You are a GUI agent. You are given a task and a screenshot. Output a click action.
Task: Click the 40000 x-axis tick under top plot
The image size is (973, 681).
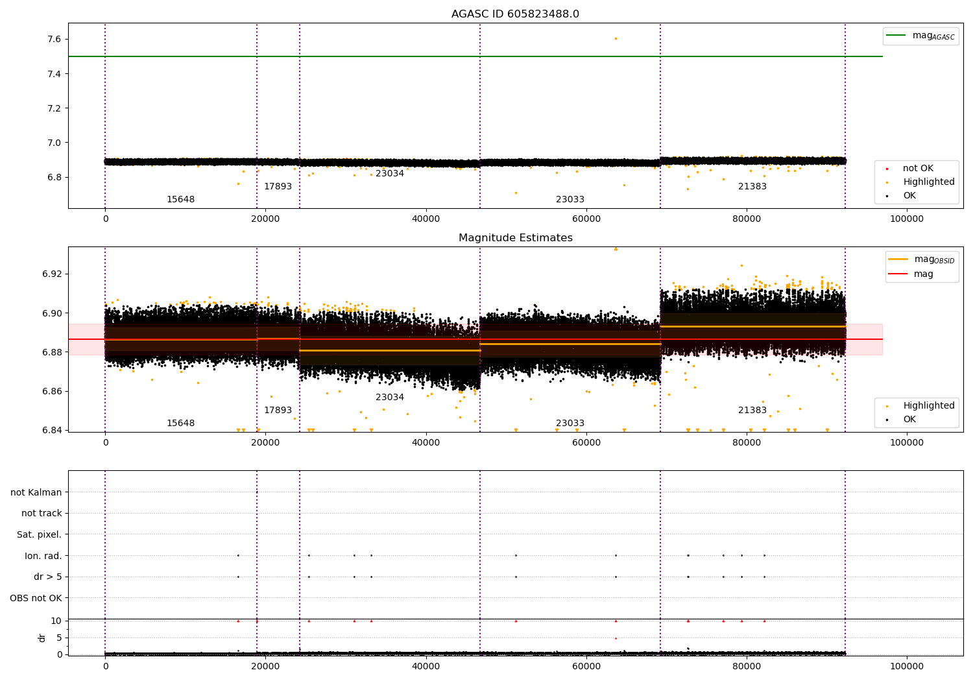click(426, 219)
